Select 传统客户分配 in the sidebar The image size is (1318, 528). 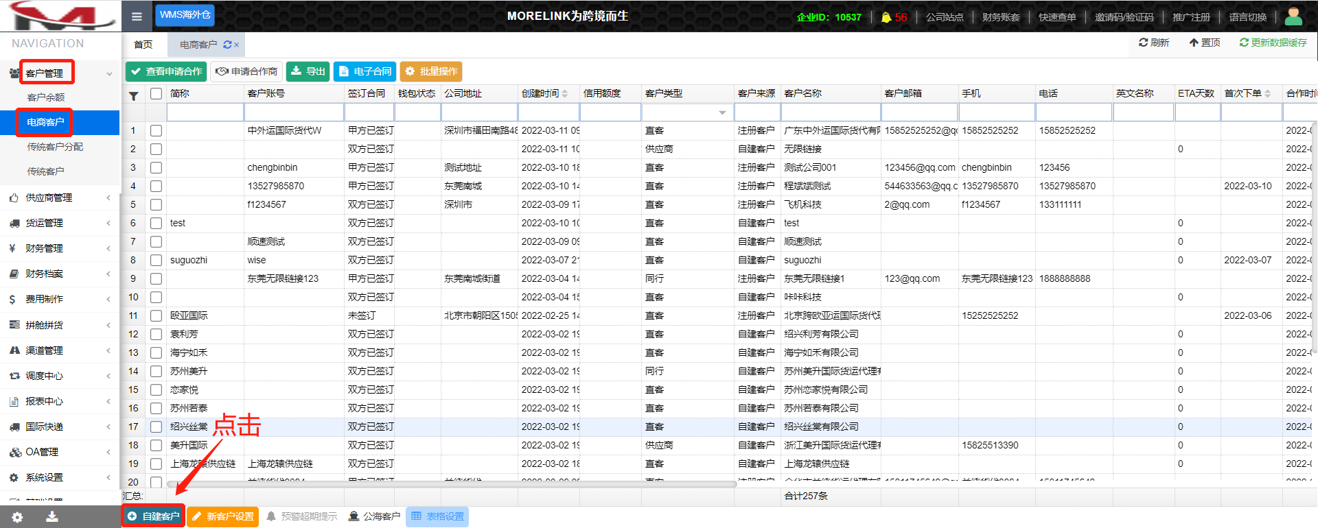click(55, 147)
